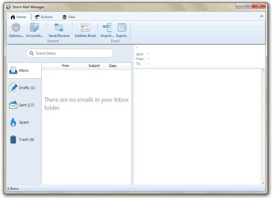273x198 pixels.
Task: Click the Address Book label
Action: pyautogui.click(x=85, y=36)
